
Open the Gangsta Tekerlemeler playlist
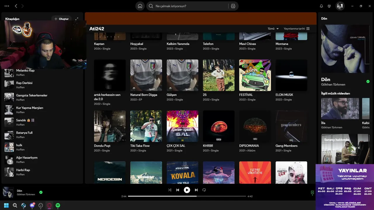(43, 97)
